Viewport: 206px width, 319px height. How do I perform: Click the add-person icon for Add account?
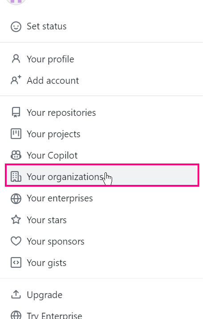[x=16, y=80]
